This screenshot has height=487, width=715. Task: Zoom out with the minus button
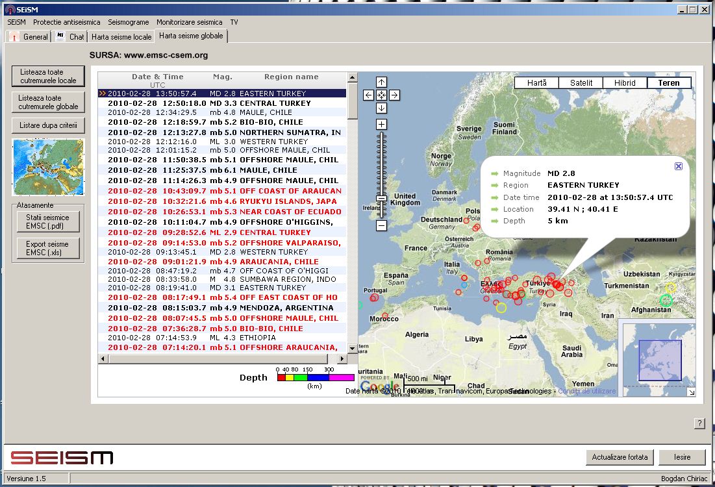(x=381, y=226)
